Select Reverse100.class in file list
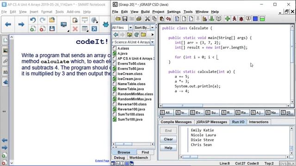The height and width of the screenshot is (166, 296). (132, 104)
